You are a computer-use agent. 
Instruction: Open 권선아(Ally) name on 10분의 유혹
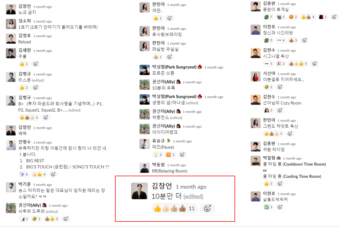(164, 82)
